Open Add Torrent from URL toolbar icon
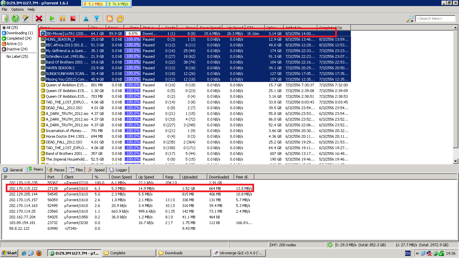 (x=15, y=18)
